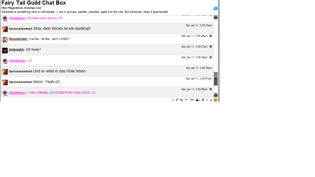Click the arrow icon beside Moonlitraiin's timestamp
This screenshot has width=315, height=177.
tap(211, 36)
